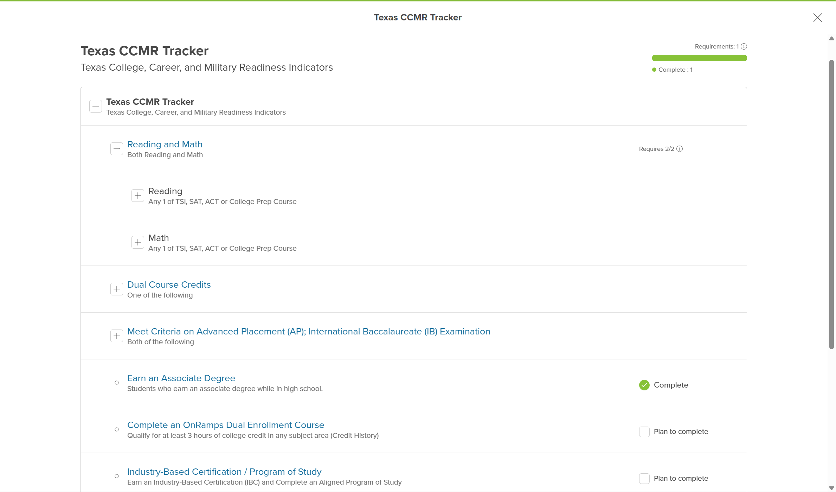The image size is (836, 492).
Task: Check Plan to complete for Industry-Based Certification
Action: click(644, 478)
